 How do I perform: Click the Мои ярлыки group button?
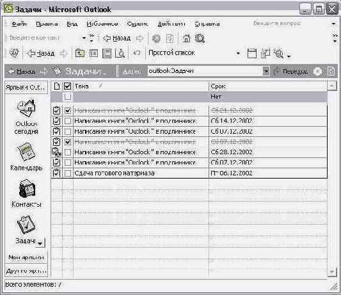[26, 258]
